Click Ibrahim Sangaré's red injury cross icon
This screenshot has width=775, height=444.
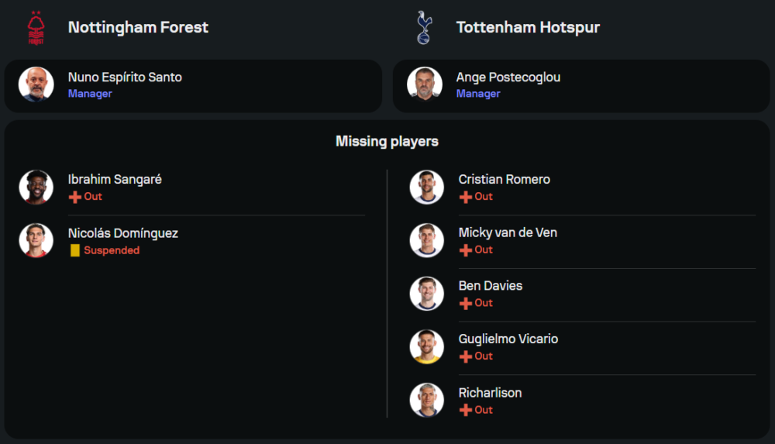75,197
